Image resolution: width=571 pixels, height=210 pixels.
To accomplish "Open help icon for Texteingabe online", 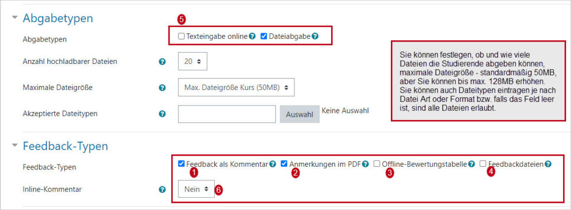I will (252, 36).
